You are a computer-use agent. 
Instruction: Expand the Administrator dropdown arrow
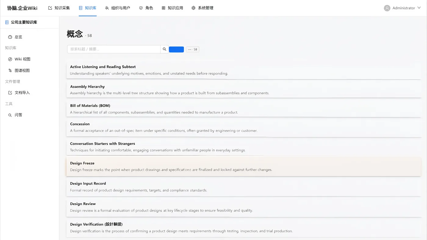(419, 8)
